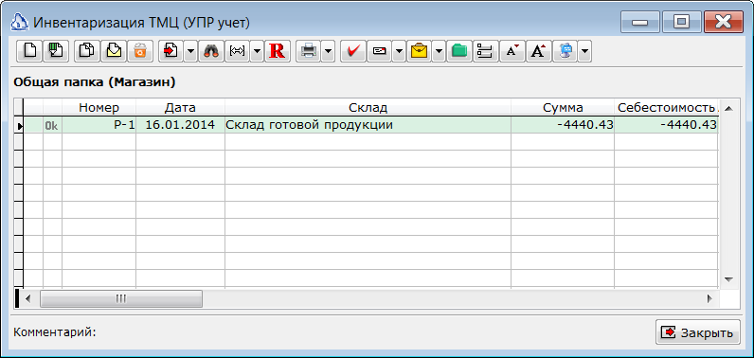The width and height of the screenshot is (754, 358).
Task: Select the Склад готовой продукции cell
Action: pyautogui.click(x=368, y=125)
